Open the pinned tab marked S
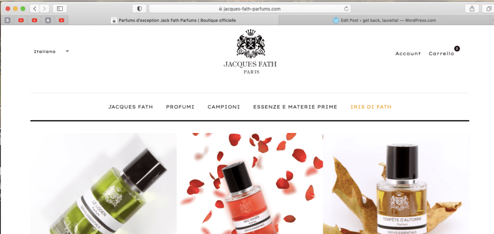This screenshot has width=494, height=234. [8, 20]
